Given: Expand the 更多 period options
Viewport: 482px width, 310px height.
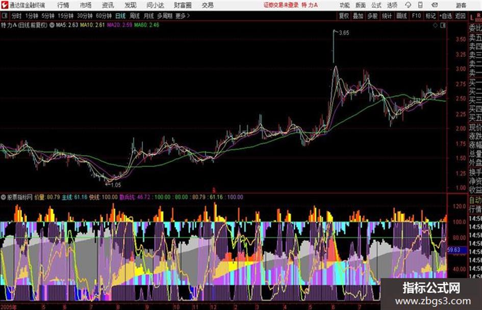Looking at the screenshot, I should coord(183,16).
